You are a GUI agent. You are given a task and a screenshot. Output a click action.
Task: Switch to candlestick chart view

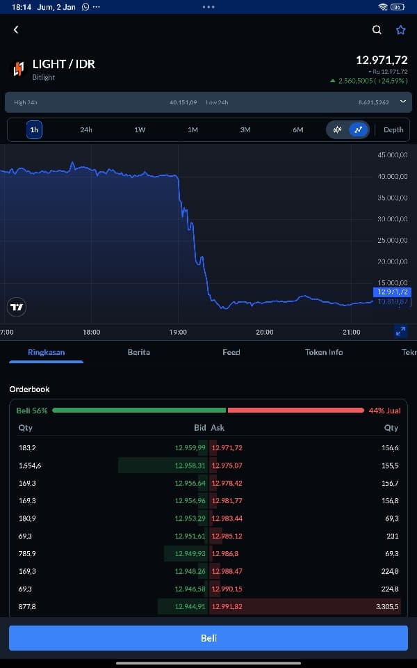[338, 129]
